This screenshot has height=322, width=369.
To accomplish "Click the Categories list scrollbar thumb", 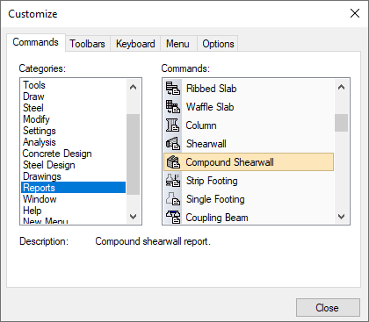I will pyautogui.click(x=134, y=154).
